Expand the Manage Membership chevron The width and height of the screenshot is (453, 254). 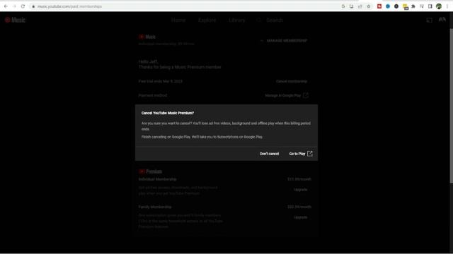[262, 41]
